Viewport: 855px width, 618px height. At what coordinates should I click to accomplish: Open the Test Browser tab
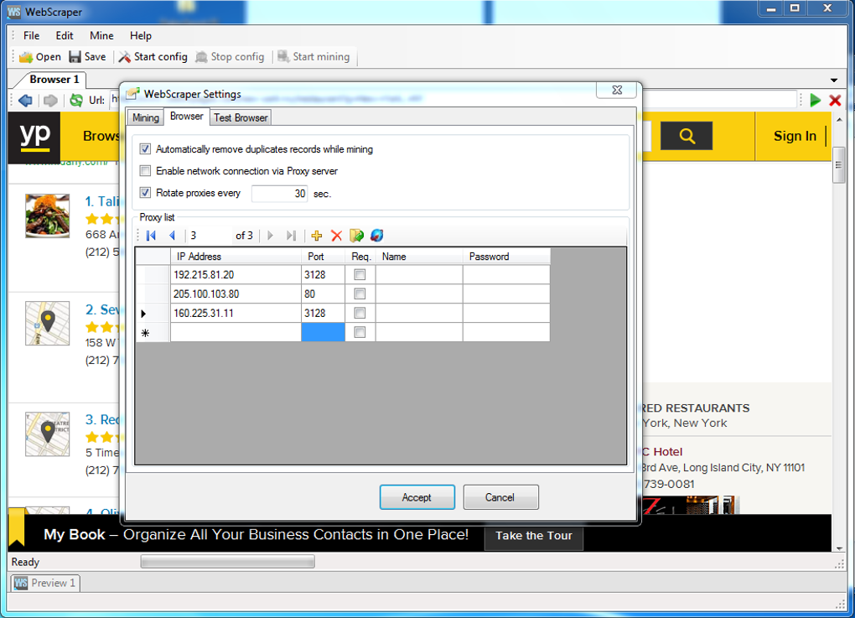click(x=241, y=118)
